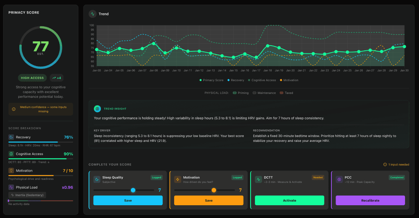
Task: Save the Sleep Quality rating
Action: (x=128, y=201)
